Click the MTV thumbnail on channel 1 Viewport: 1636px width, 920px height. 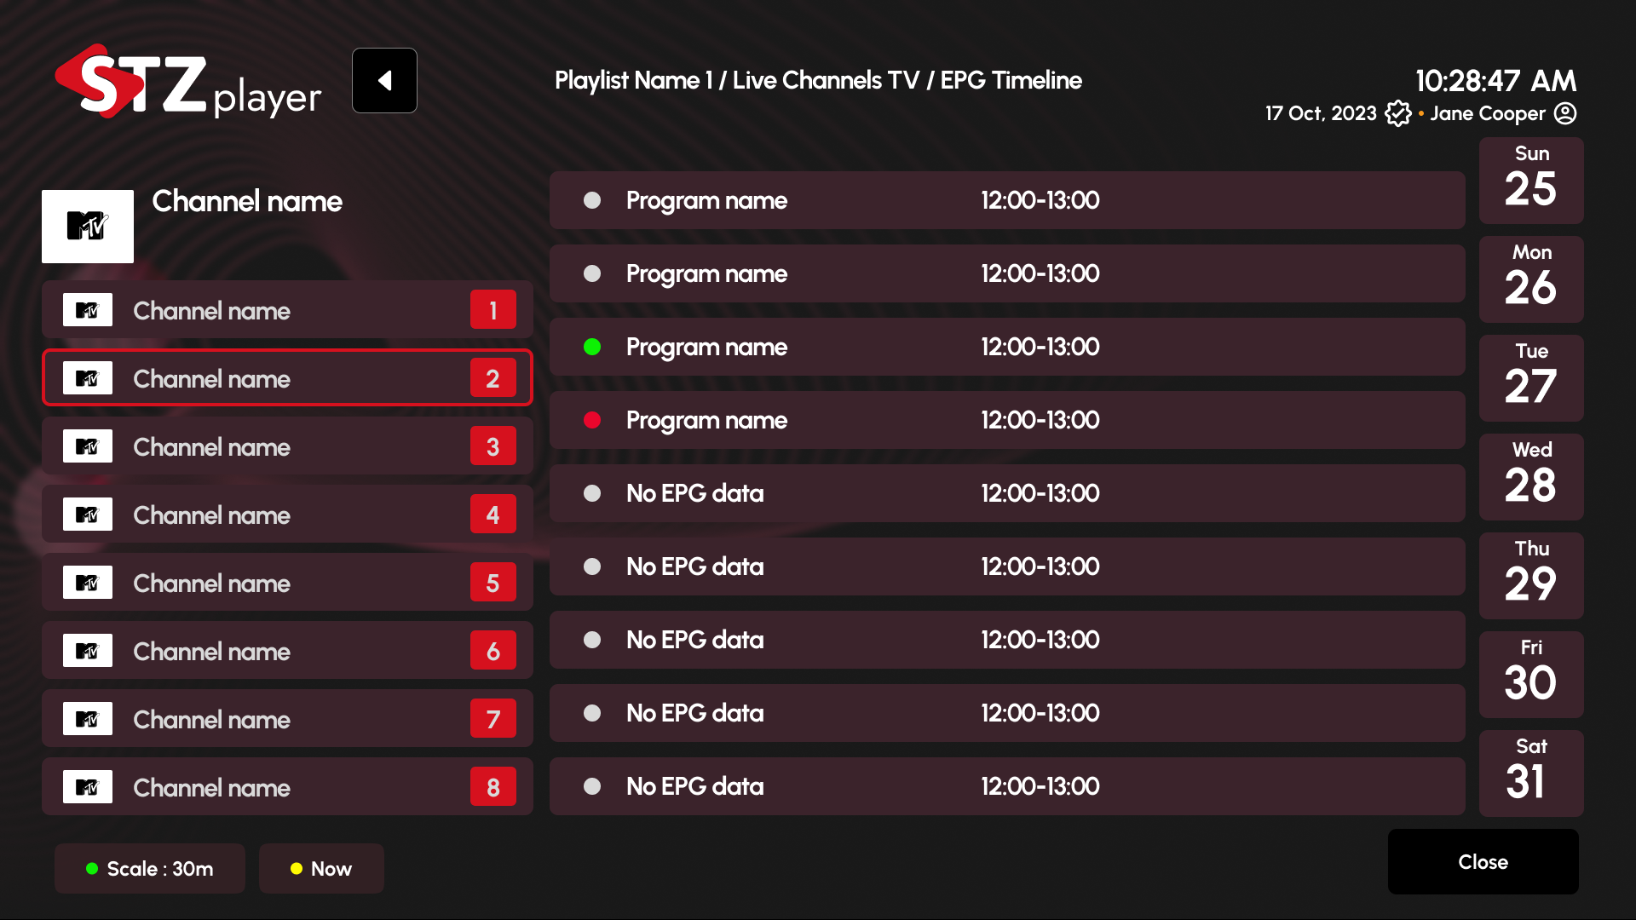(88, 309)
